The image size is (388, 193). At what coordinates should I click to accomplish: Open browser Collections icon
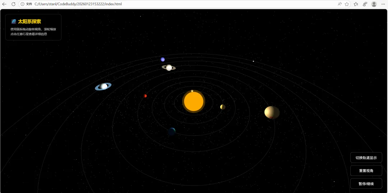365,4
